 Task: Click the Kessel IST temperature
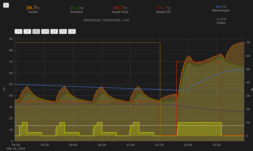coord(164,8)
